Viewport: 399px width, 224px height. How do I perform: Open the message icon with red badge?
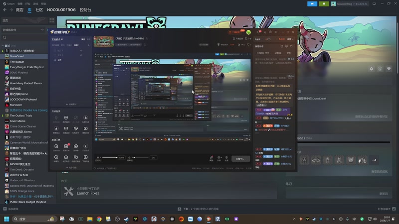tap(259, 32)
